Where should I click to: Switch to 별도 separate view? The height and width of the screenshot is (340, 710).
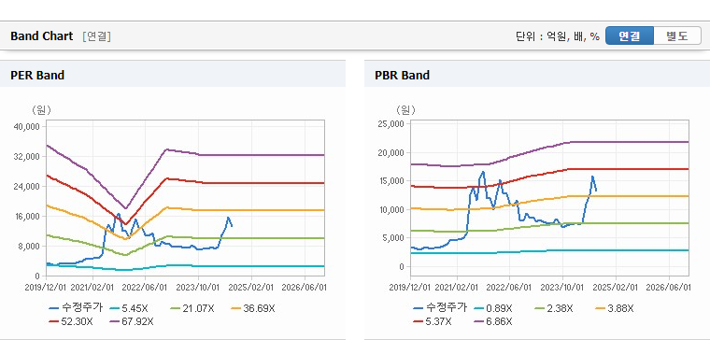coord(677,35)
